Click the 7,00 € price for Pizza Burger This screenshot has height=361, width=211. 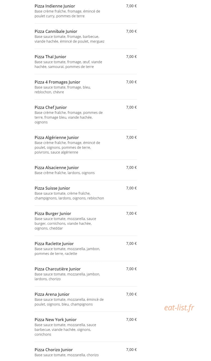(x=131, y=213)
